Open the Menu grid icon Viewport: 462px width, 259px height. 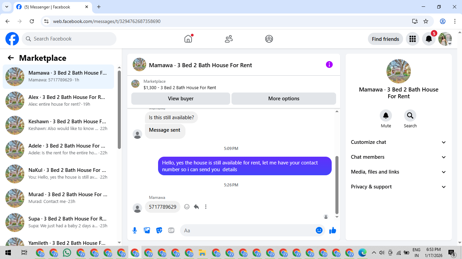pos(412,39)
